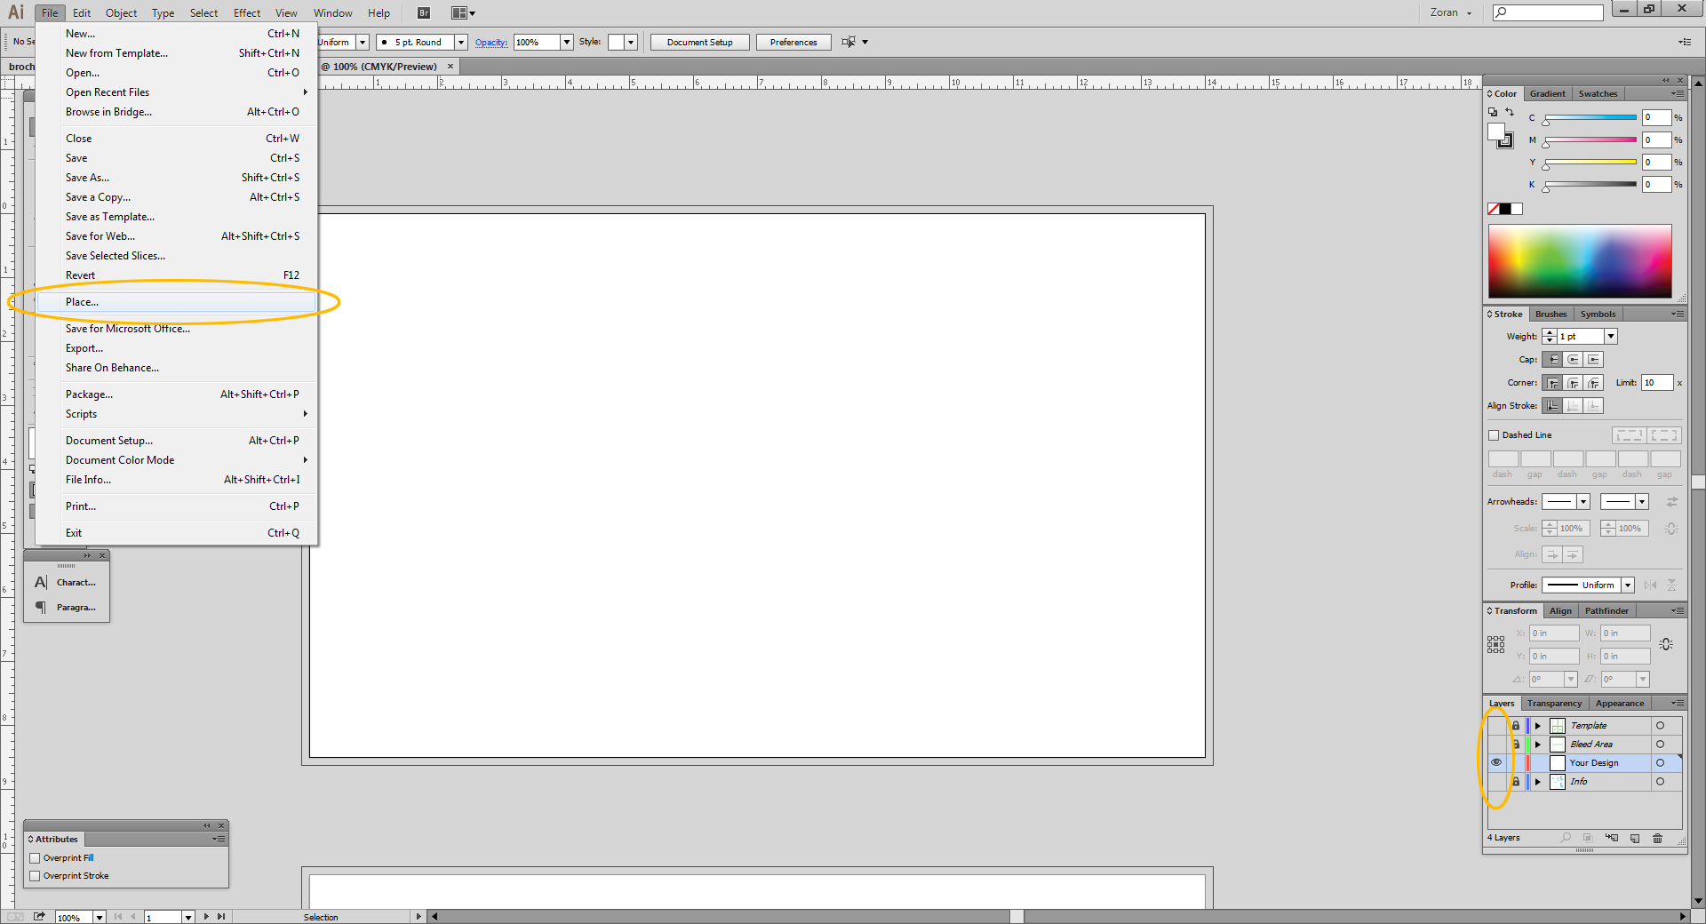Open the Layers panel options menu icon
This screenshot has height=924, width=1706.
click(x=1678, y=703)
